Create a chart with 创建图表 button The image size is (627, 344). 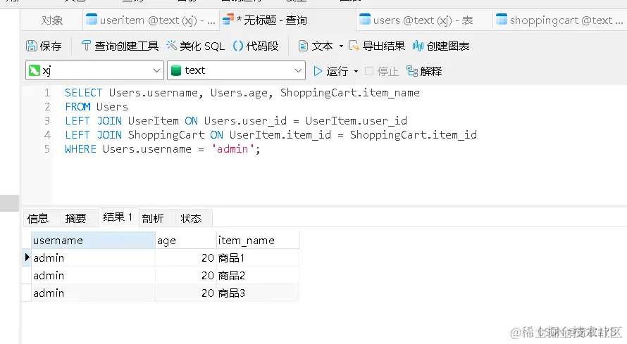pyautogui.click(x=441, y=46)
